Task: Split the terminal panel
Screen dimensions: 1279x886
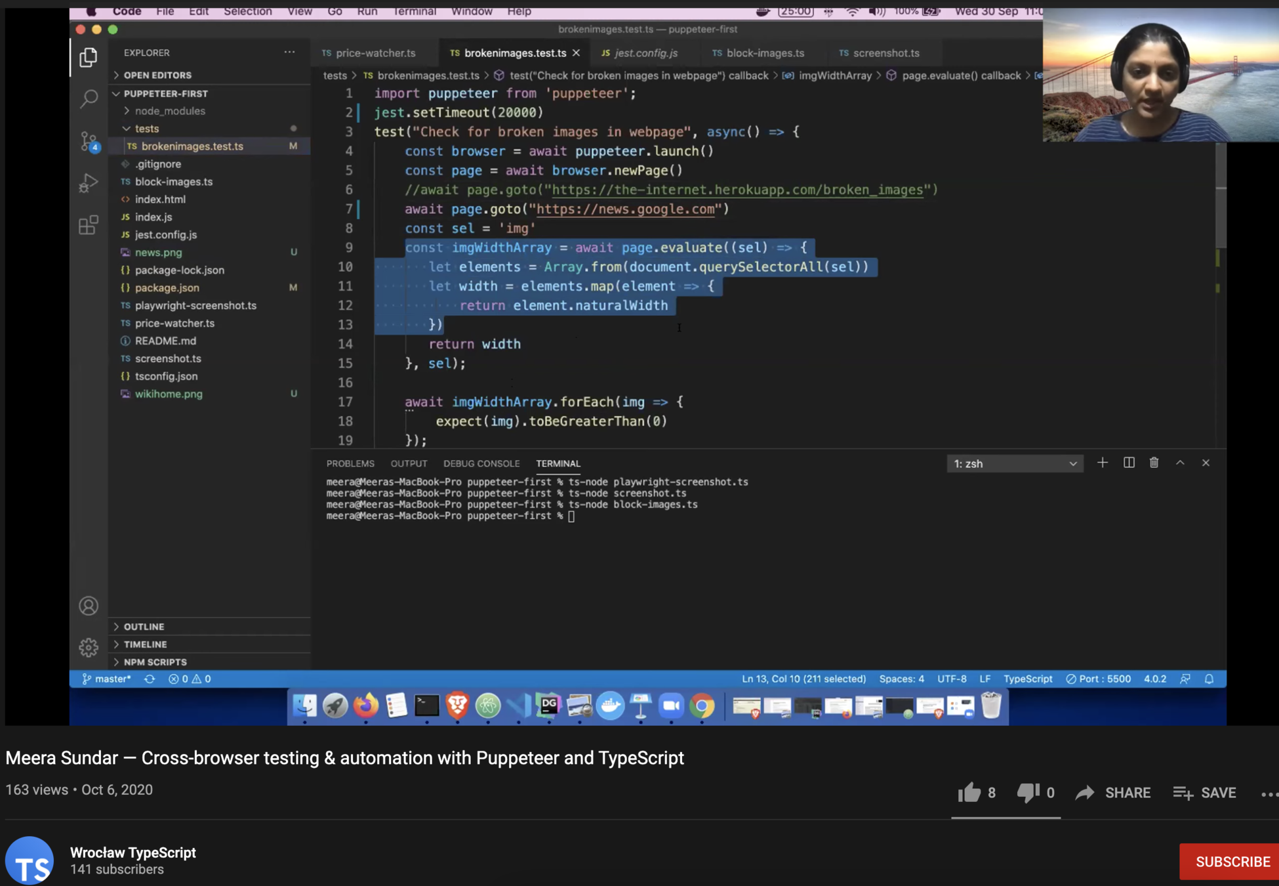Action: pyautogui.click(x=1129, y=463)
